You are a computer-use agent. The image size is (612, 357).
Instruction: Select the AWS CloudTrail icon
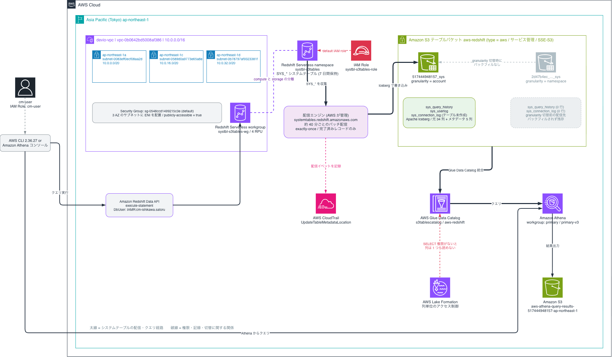coord(326,203)
